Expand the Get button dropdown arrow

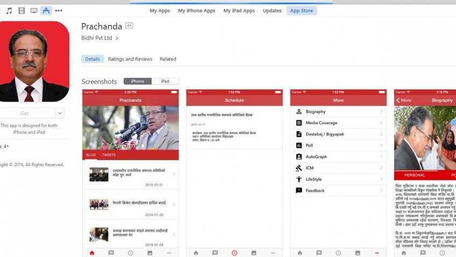(x=60, y=113)
